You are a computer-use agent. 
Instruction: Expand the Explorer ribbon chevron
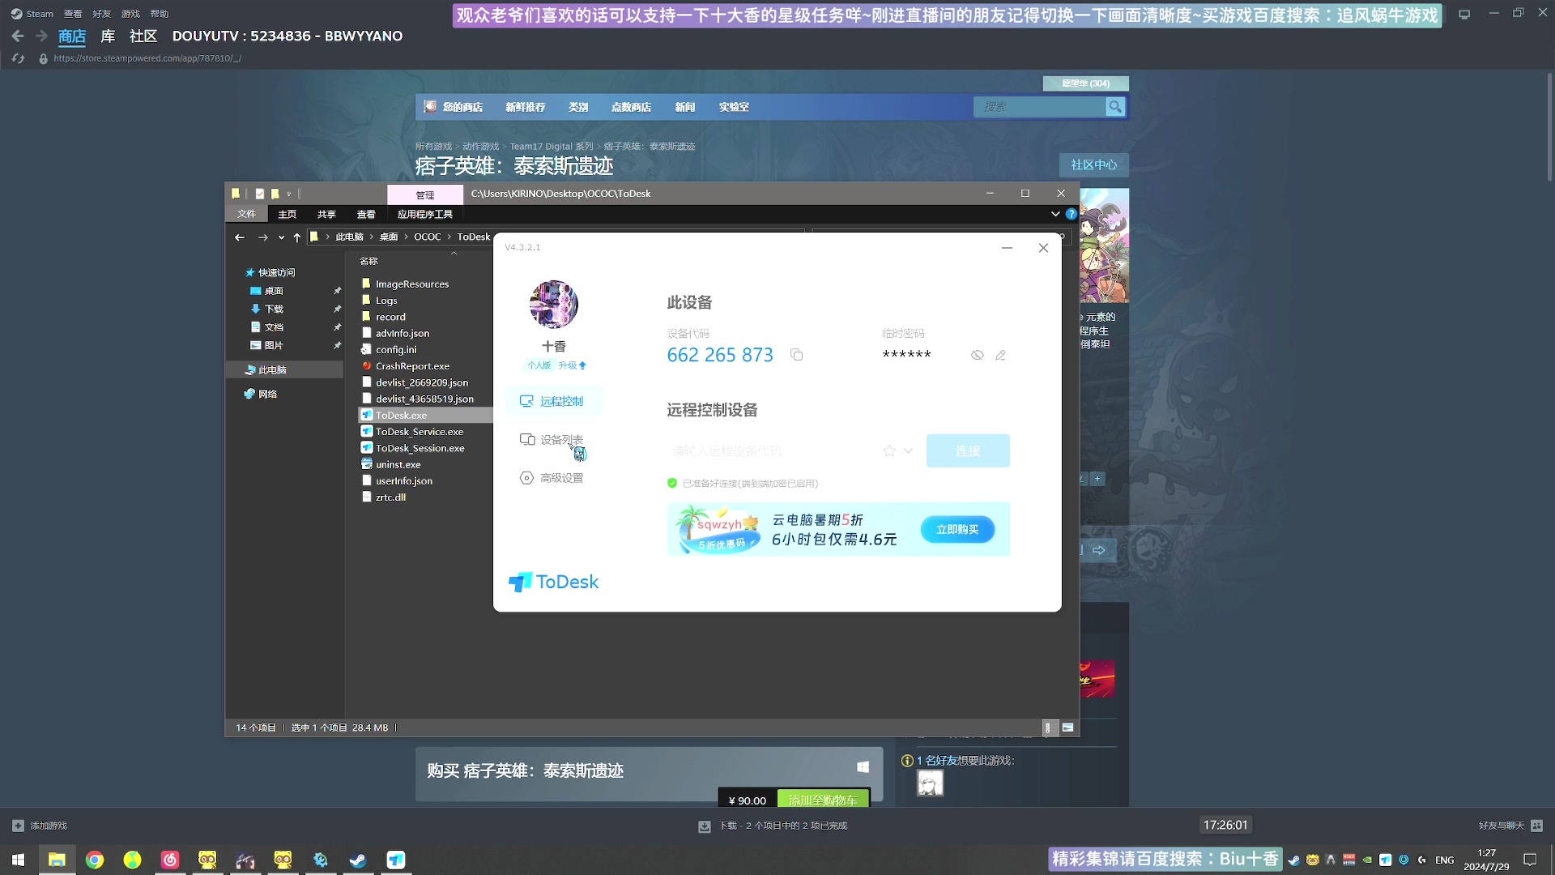click(x=1055, y=214)
